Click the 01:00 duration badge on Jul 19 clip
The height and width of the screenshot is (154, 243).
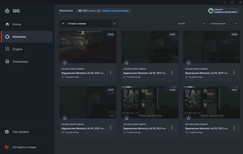pos(111,34)
